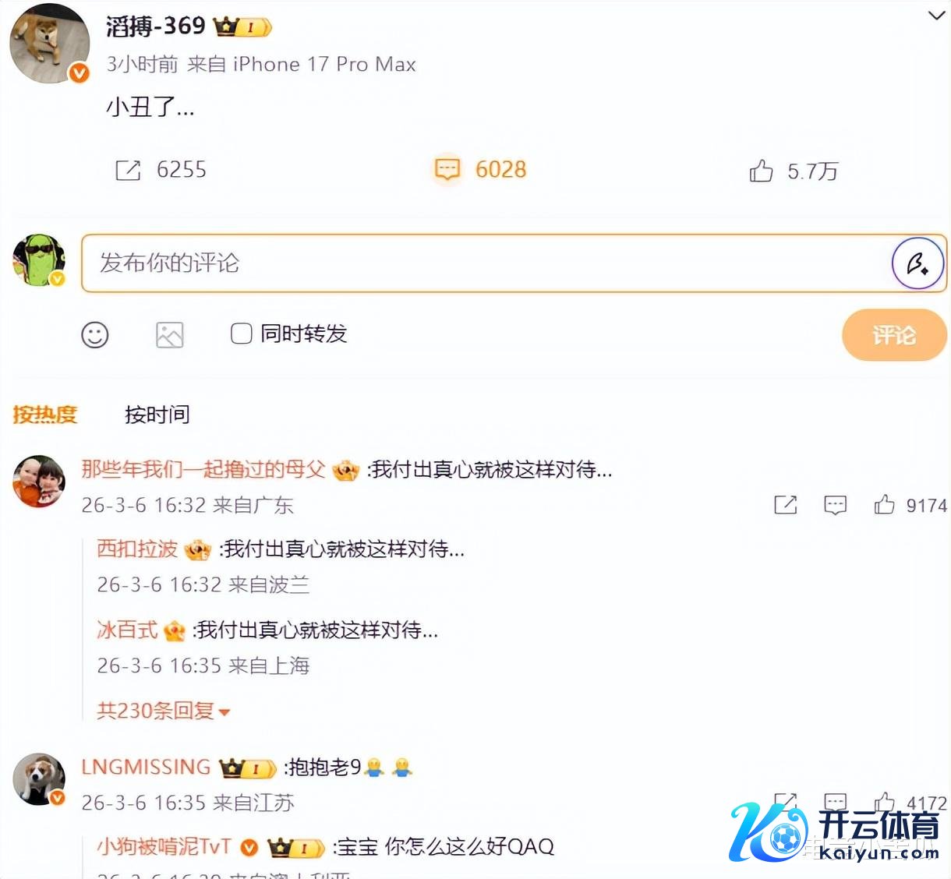The height and width of the screenshot is (879, 951).
Task: Like the post with 5.7万 likes
Action: click(x=761, y=171)
